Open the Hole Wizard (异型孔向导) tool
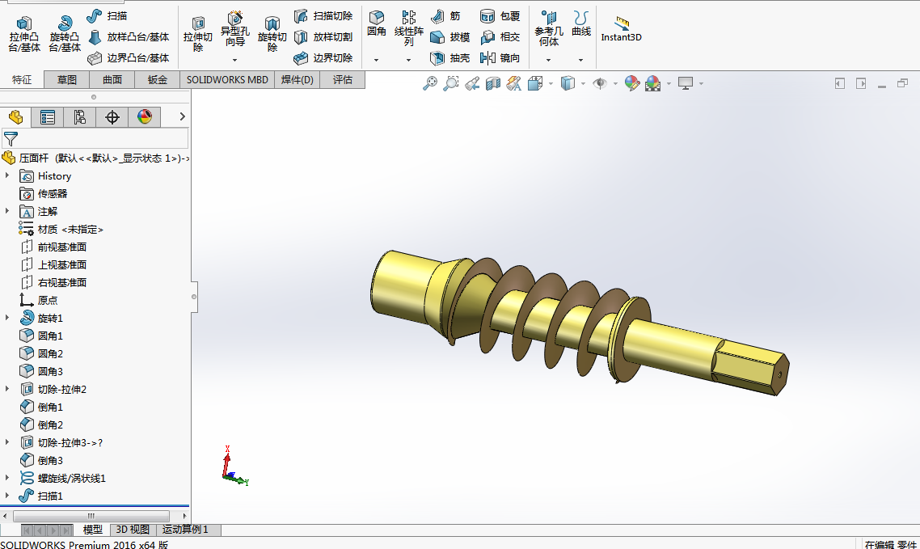920x549 pixels. 234,29
